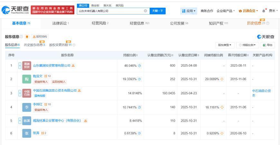Image resolution: width=280 pixels, height=145 pixels.
Task: Expand the 中国石油集团昆仑资本有限公司 row
Action: (x=20, y=92)
